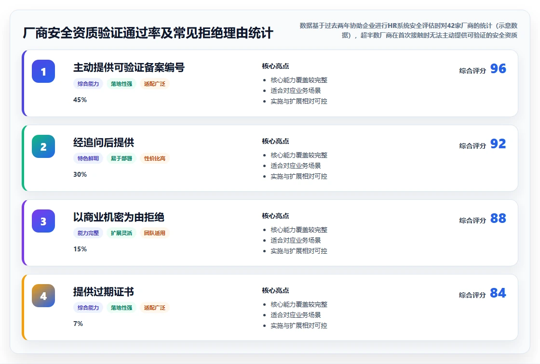
Task: Click the 厂商安全资质验证通过率 page heading
Action: (148, 33)
